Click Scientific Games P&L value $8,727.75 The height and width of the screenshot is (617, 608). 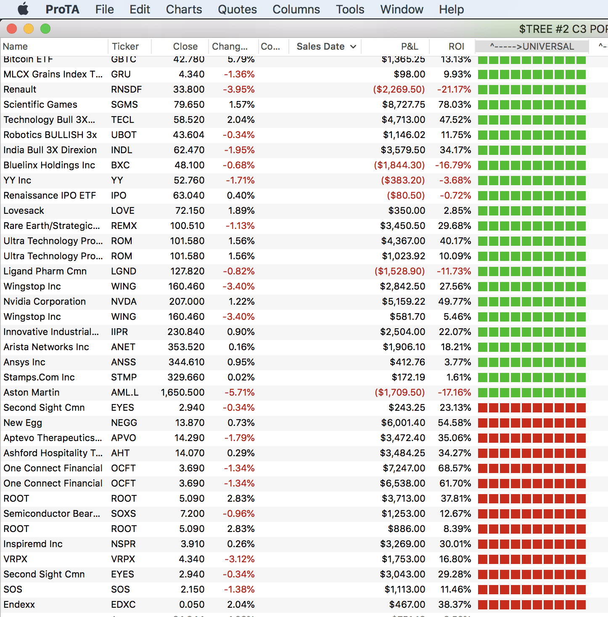point(404,104)
